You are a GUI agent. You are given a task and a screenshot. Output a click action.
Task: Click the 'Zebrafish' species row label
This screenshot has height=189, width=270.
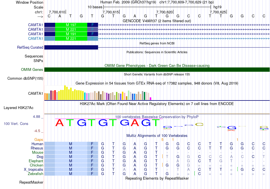[x=36, y=174]
